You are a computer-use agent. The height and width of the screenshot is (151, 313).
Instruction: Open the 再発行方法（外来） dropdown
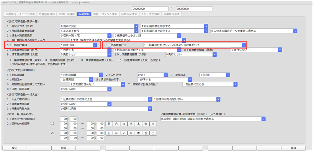tap(99, 26)
